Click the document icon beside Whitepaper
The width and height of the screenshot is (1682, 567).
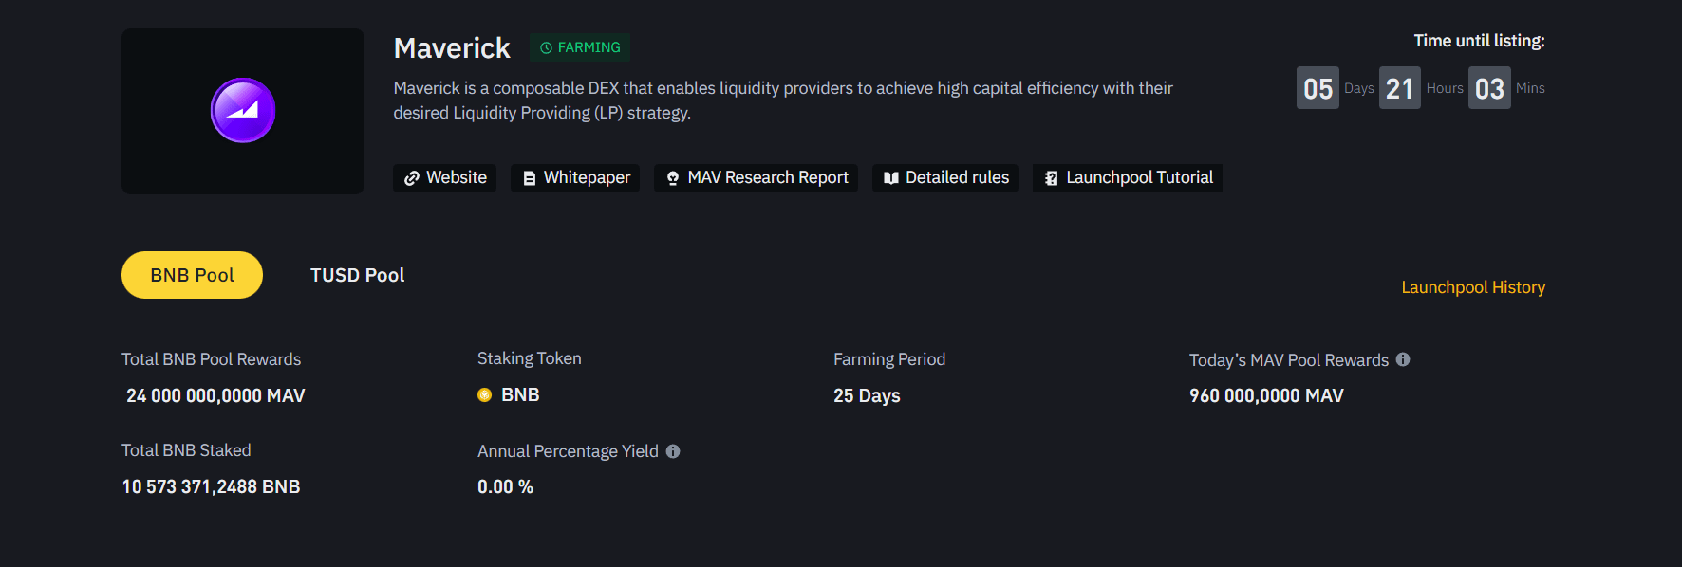point(530,178)
